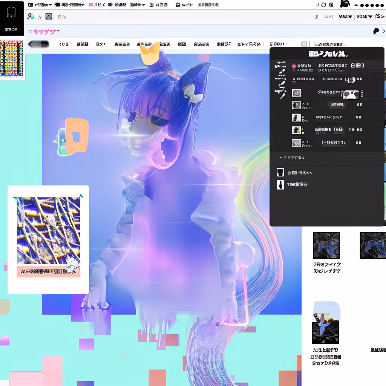Open the 'WMI' dropdown arrow

350,17
